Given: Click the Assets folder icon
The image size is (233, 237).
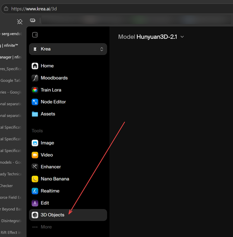Looking at the screenshot, I should [35, 114].
